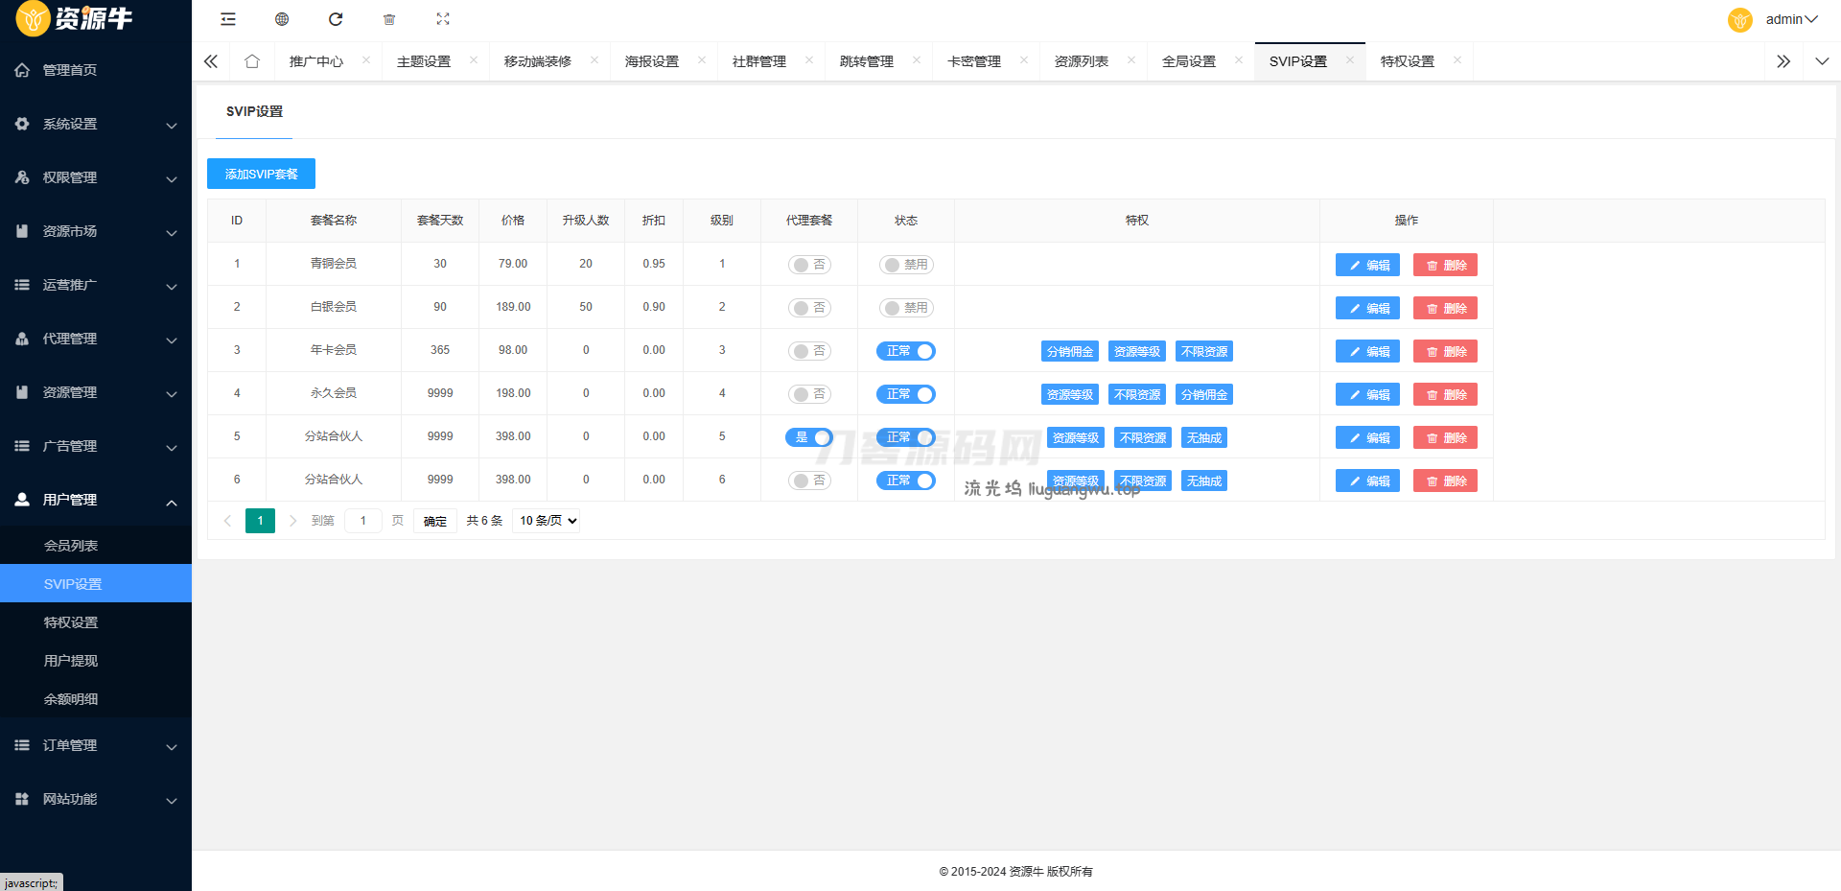Screen dimensions: 1841x891
Task: Delete the 白银会员 package
Action: pyautogui.click(x=1445, y=308)
